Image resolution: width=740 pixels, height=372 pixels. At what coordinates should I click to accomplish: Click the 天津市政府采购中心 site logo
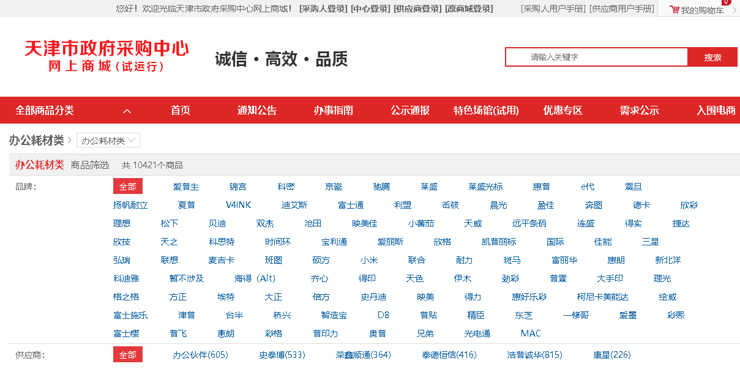tap(107, 56)
